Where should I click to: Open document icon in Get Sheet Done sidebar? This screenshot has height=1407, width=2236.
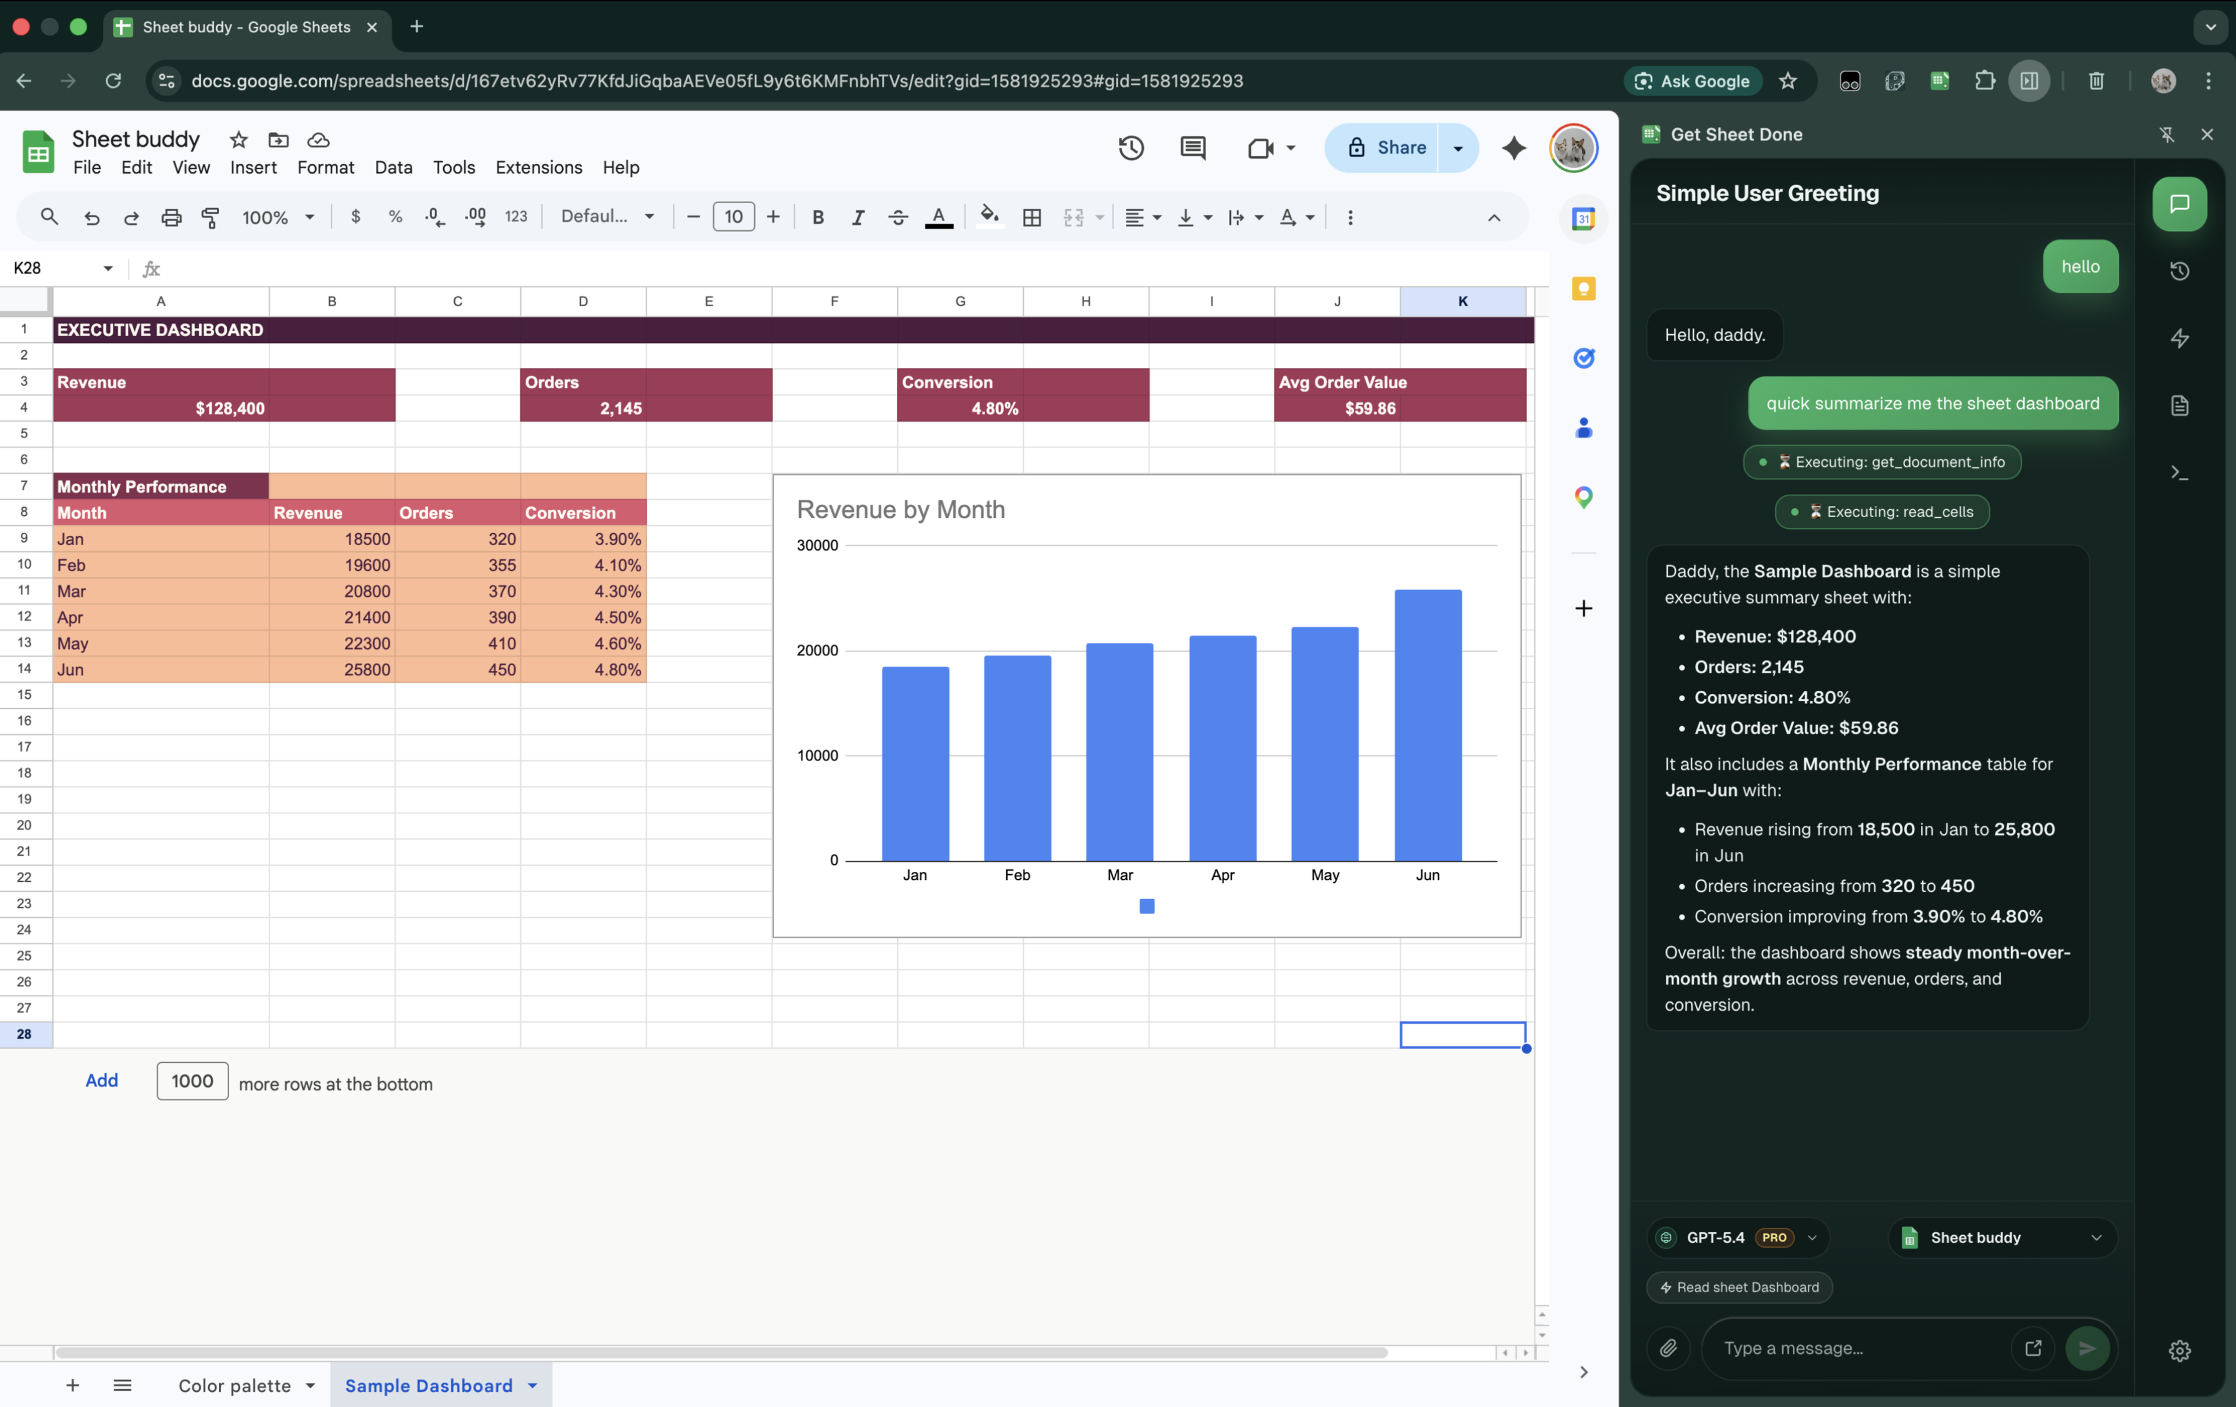pyautogui.click(x=2179, y=406)
